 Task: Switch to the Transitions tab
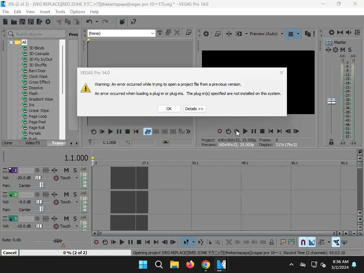58,143
